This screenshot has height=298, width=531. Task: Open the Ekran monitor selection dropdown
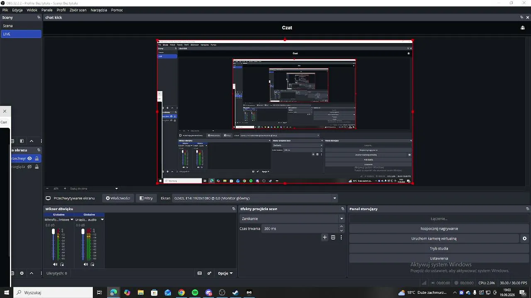click(x=255, y=198)
